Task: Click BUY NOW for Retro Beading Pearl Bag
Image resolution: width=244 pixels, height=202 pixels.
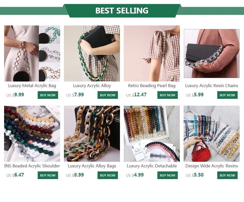Action: (167, 95)
